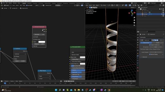Switch to the UV Editing workspace tab

41,3
